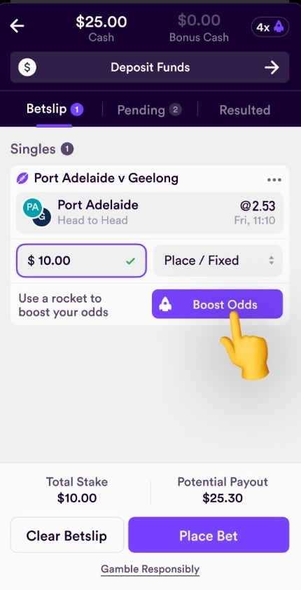Tap the Boost Odds button

pos(217,304)
